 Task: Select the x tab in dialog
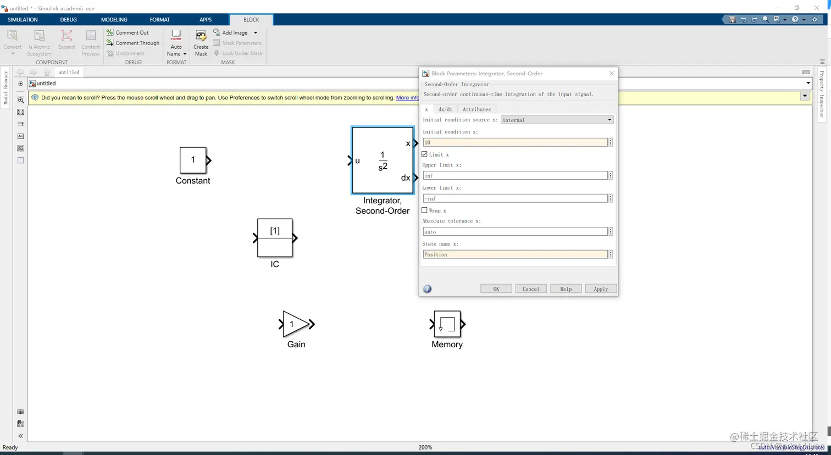(426, 109)
